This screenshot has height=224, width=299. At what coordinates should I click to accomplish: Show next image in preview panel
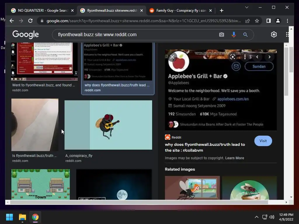pyautogui.click(x=269, y=57)
